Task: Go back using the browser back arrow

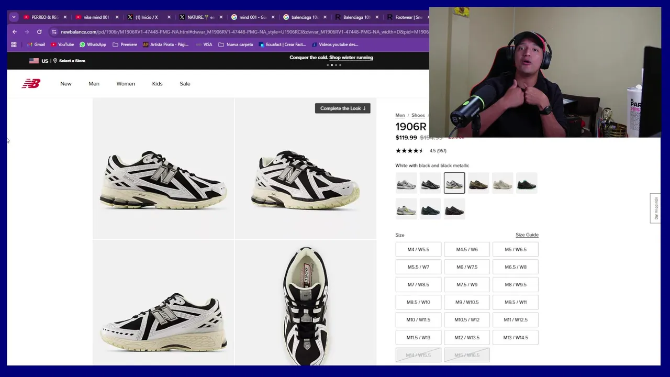Action: [15, 31]
